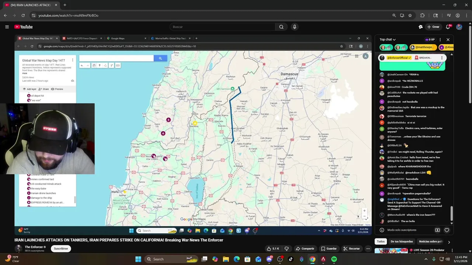The height and width of the screenshot is (265, 472).
Task: Open the YouTube guide hamburger menu
Action: [7, 27]
